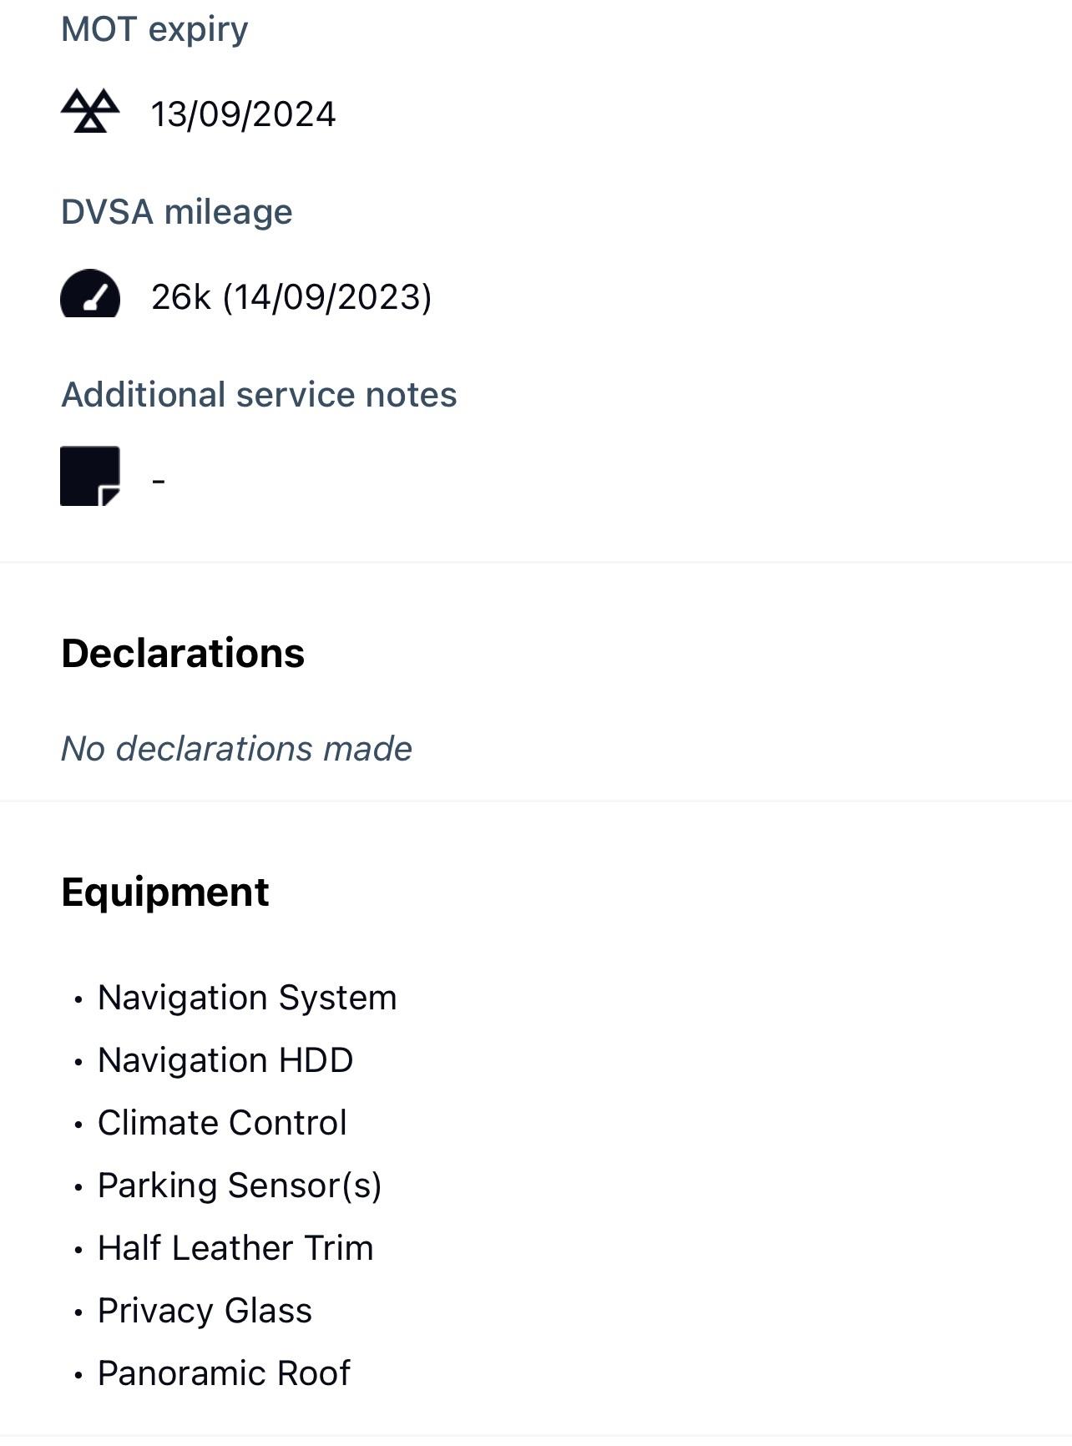Viewport: 1072px width, 1446px height.
Task: Click the dash under service notes
Action: [159, 481]
